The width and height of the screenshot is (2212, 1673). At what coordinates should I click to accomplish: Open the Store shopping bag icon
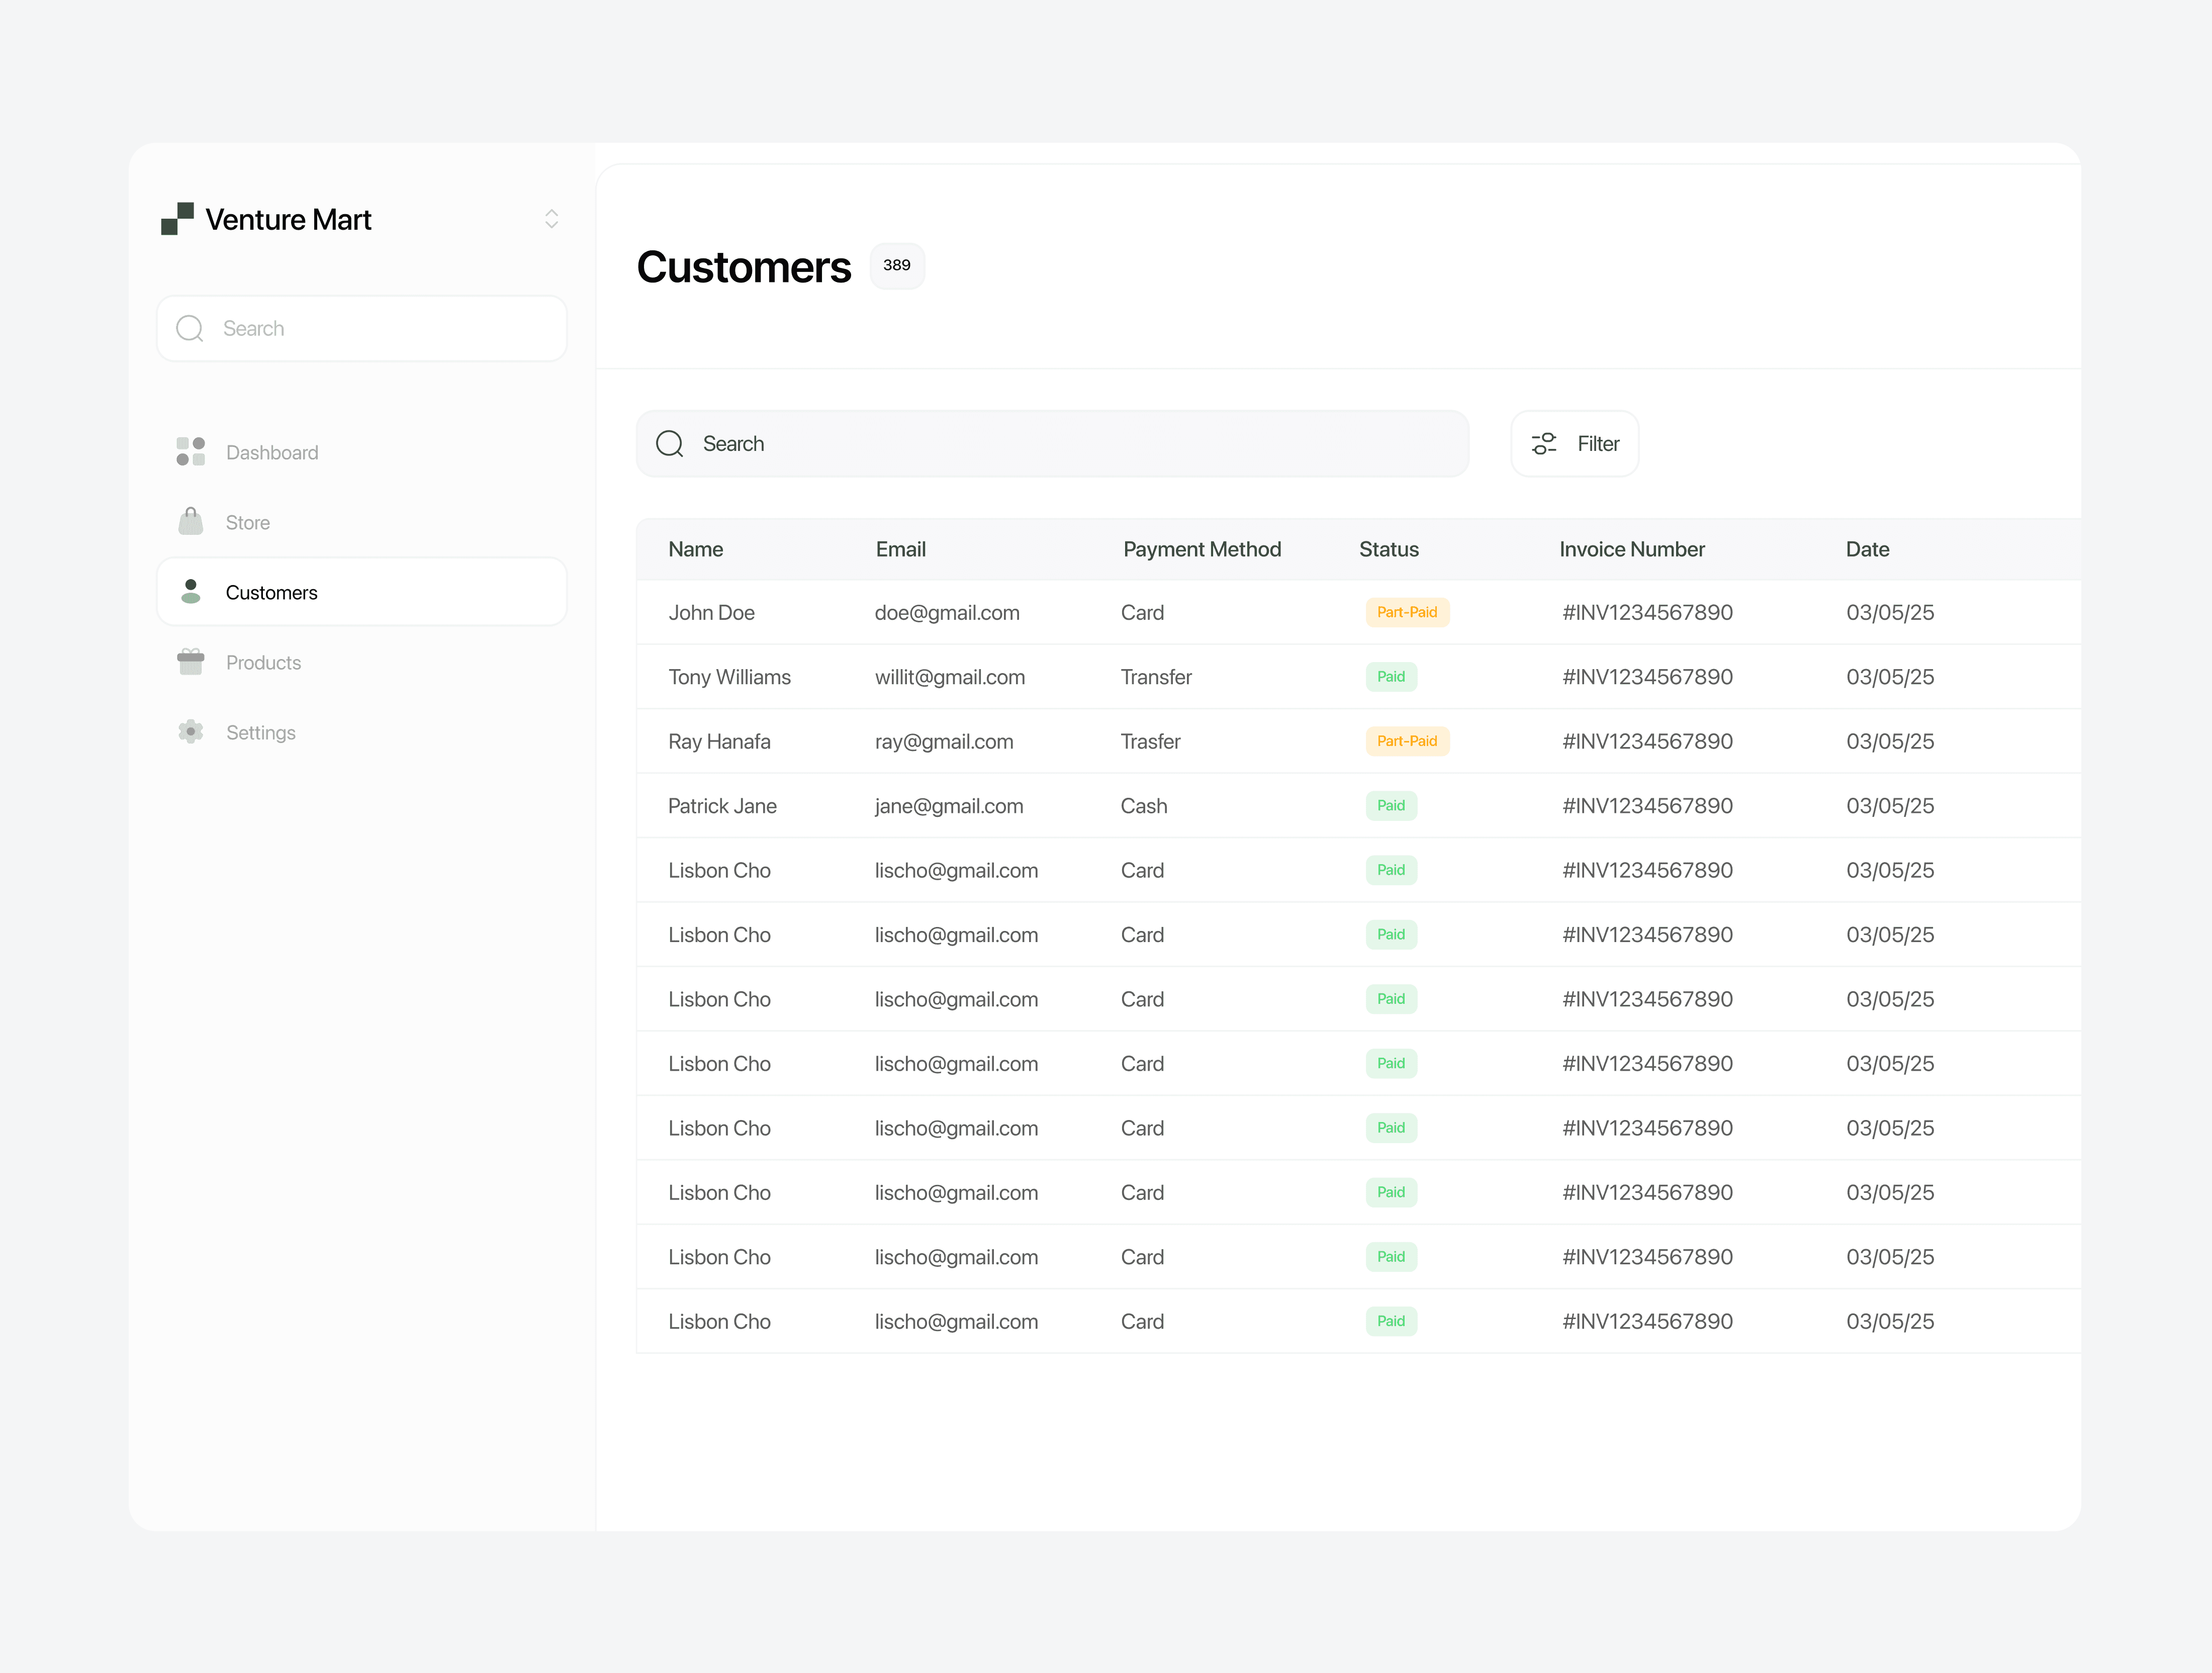point(190,522)
